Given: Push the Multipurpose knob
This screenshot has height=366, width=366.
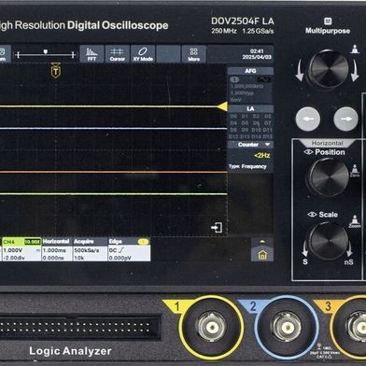Looking at the screenshot, I should (328, 69).
